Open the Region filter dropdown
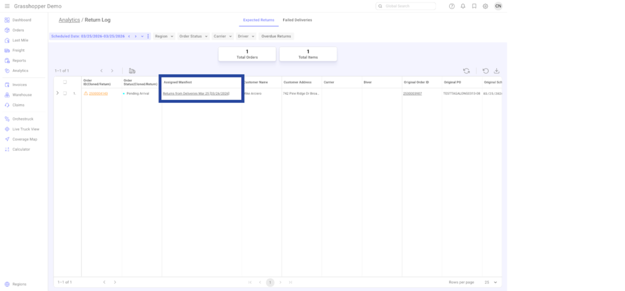Image resolution: width=625 pixels, height=291 pixels. [x=164, y=36]
